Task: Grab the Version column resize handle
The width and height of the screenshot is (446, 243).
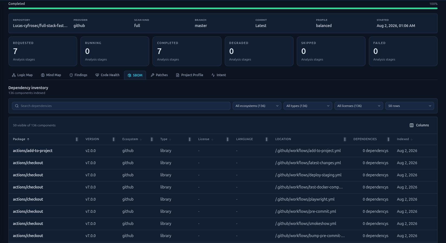Action: pyautogui.click(x=114, y=139)
